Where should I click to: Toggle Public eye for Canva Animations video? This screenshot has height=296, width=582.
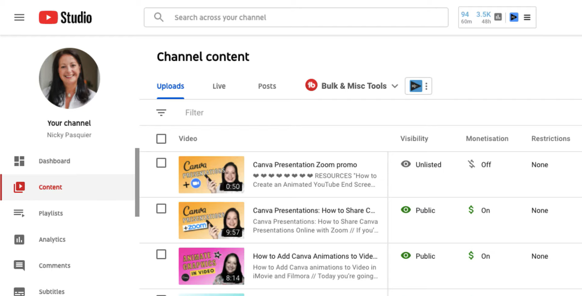pyautogui.click(x=406, y=256)
